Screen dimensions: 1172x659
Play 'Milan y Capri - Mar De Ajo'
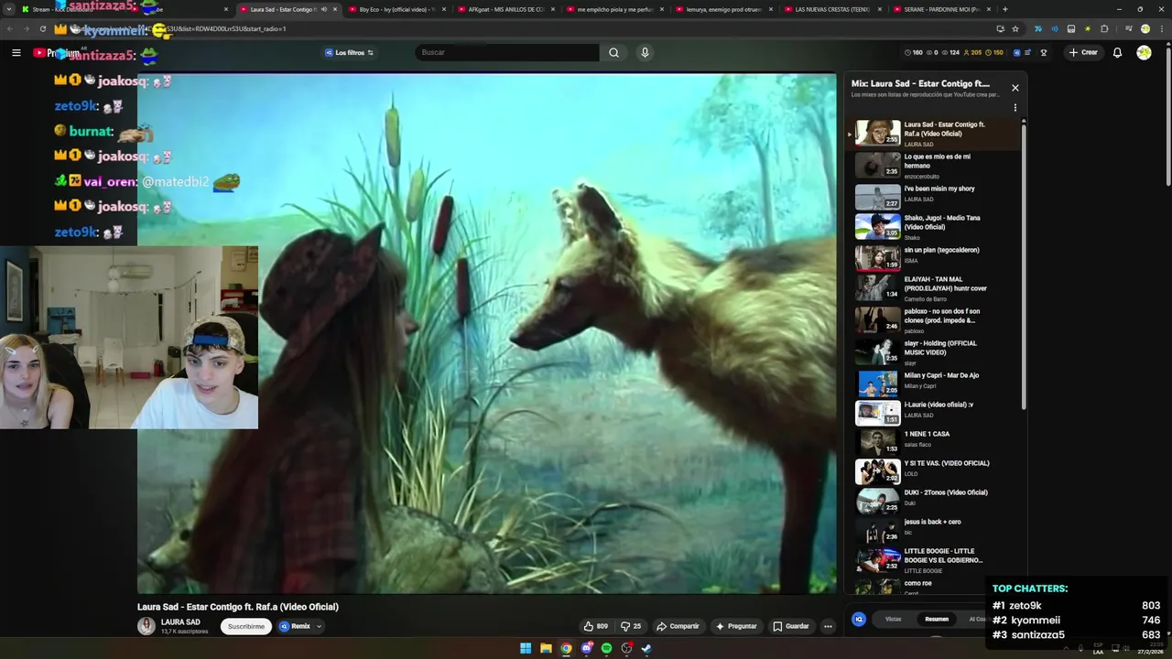click(937, 383)
